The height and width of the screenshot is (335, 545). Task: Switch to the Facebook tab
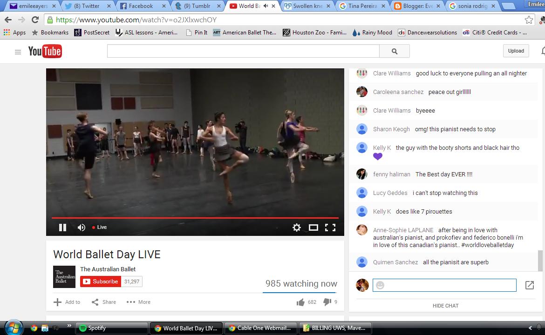140,6
